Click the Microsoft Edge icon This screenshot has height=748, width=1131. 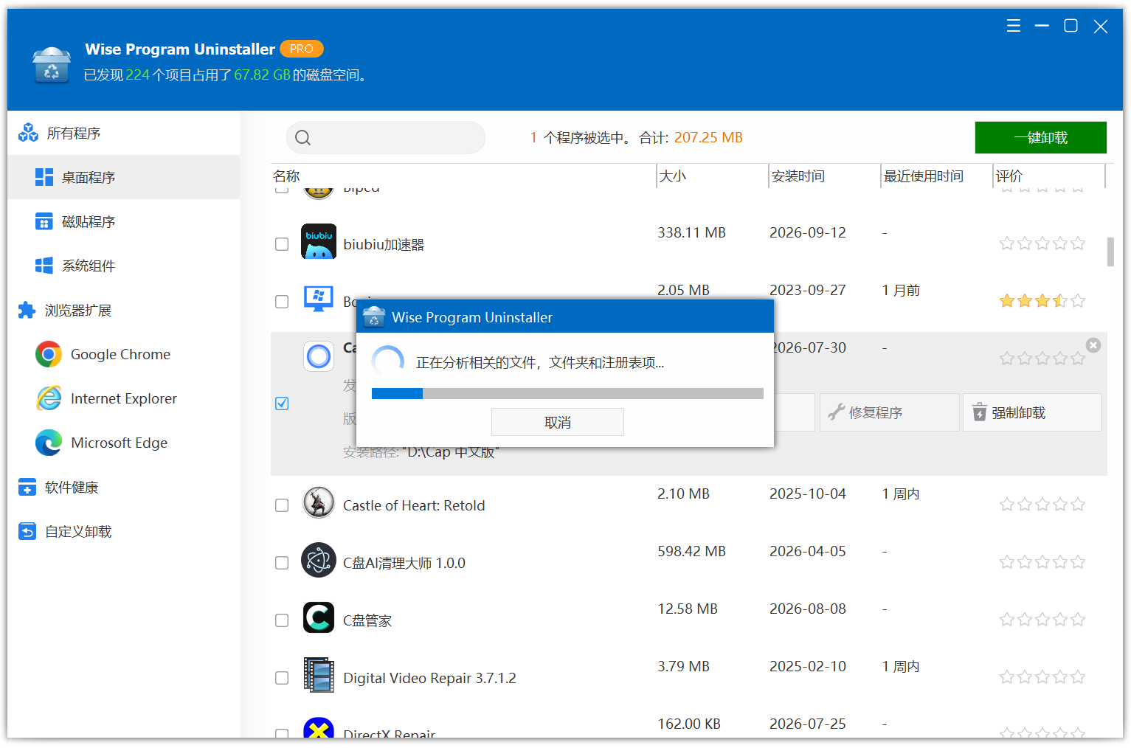[49, 443]
